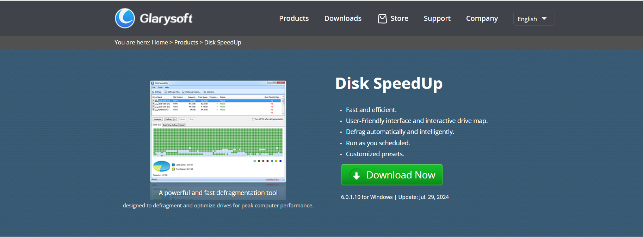The height and width of the screenshot is (237, 643).
Task: Click the Products breadcrumb link
Action: tap(186, 42)
